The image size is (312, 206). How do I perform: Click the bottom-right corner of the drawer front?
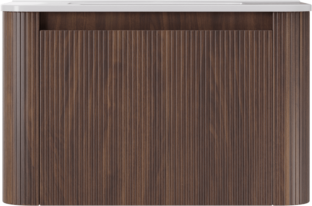pos(271,203)
